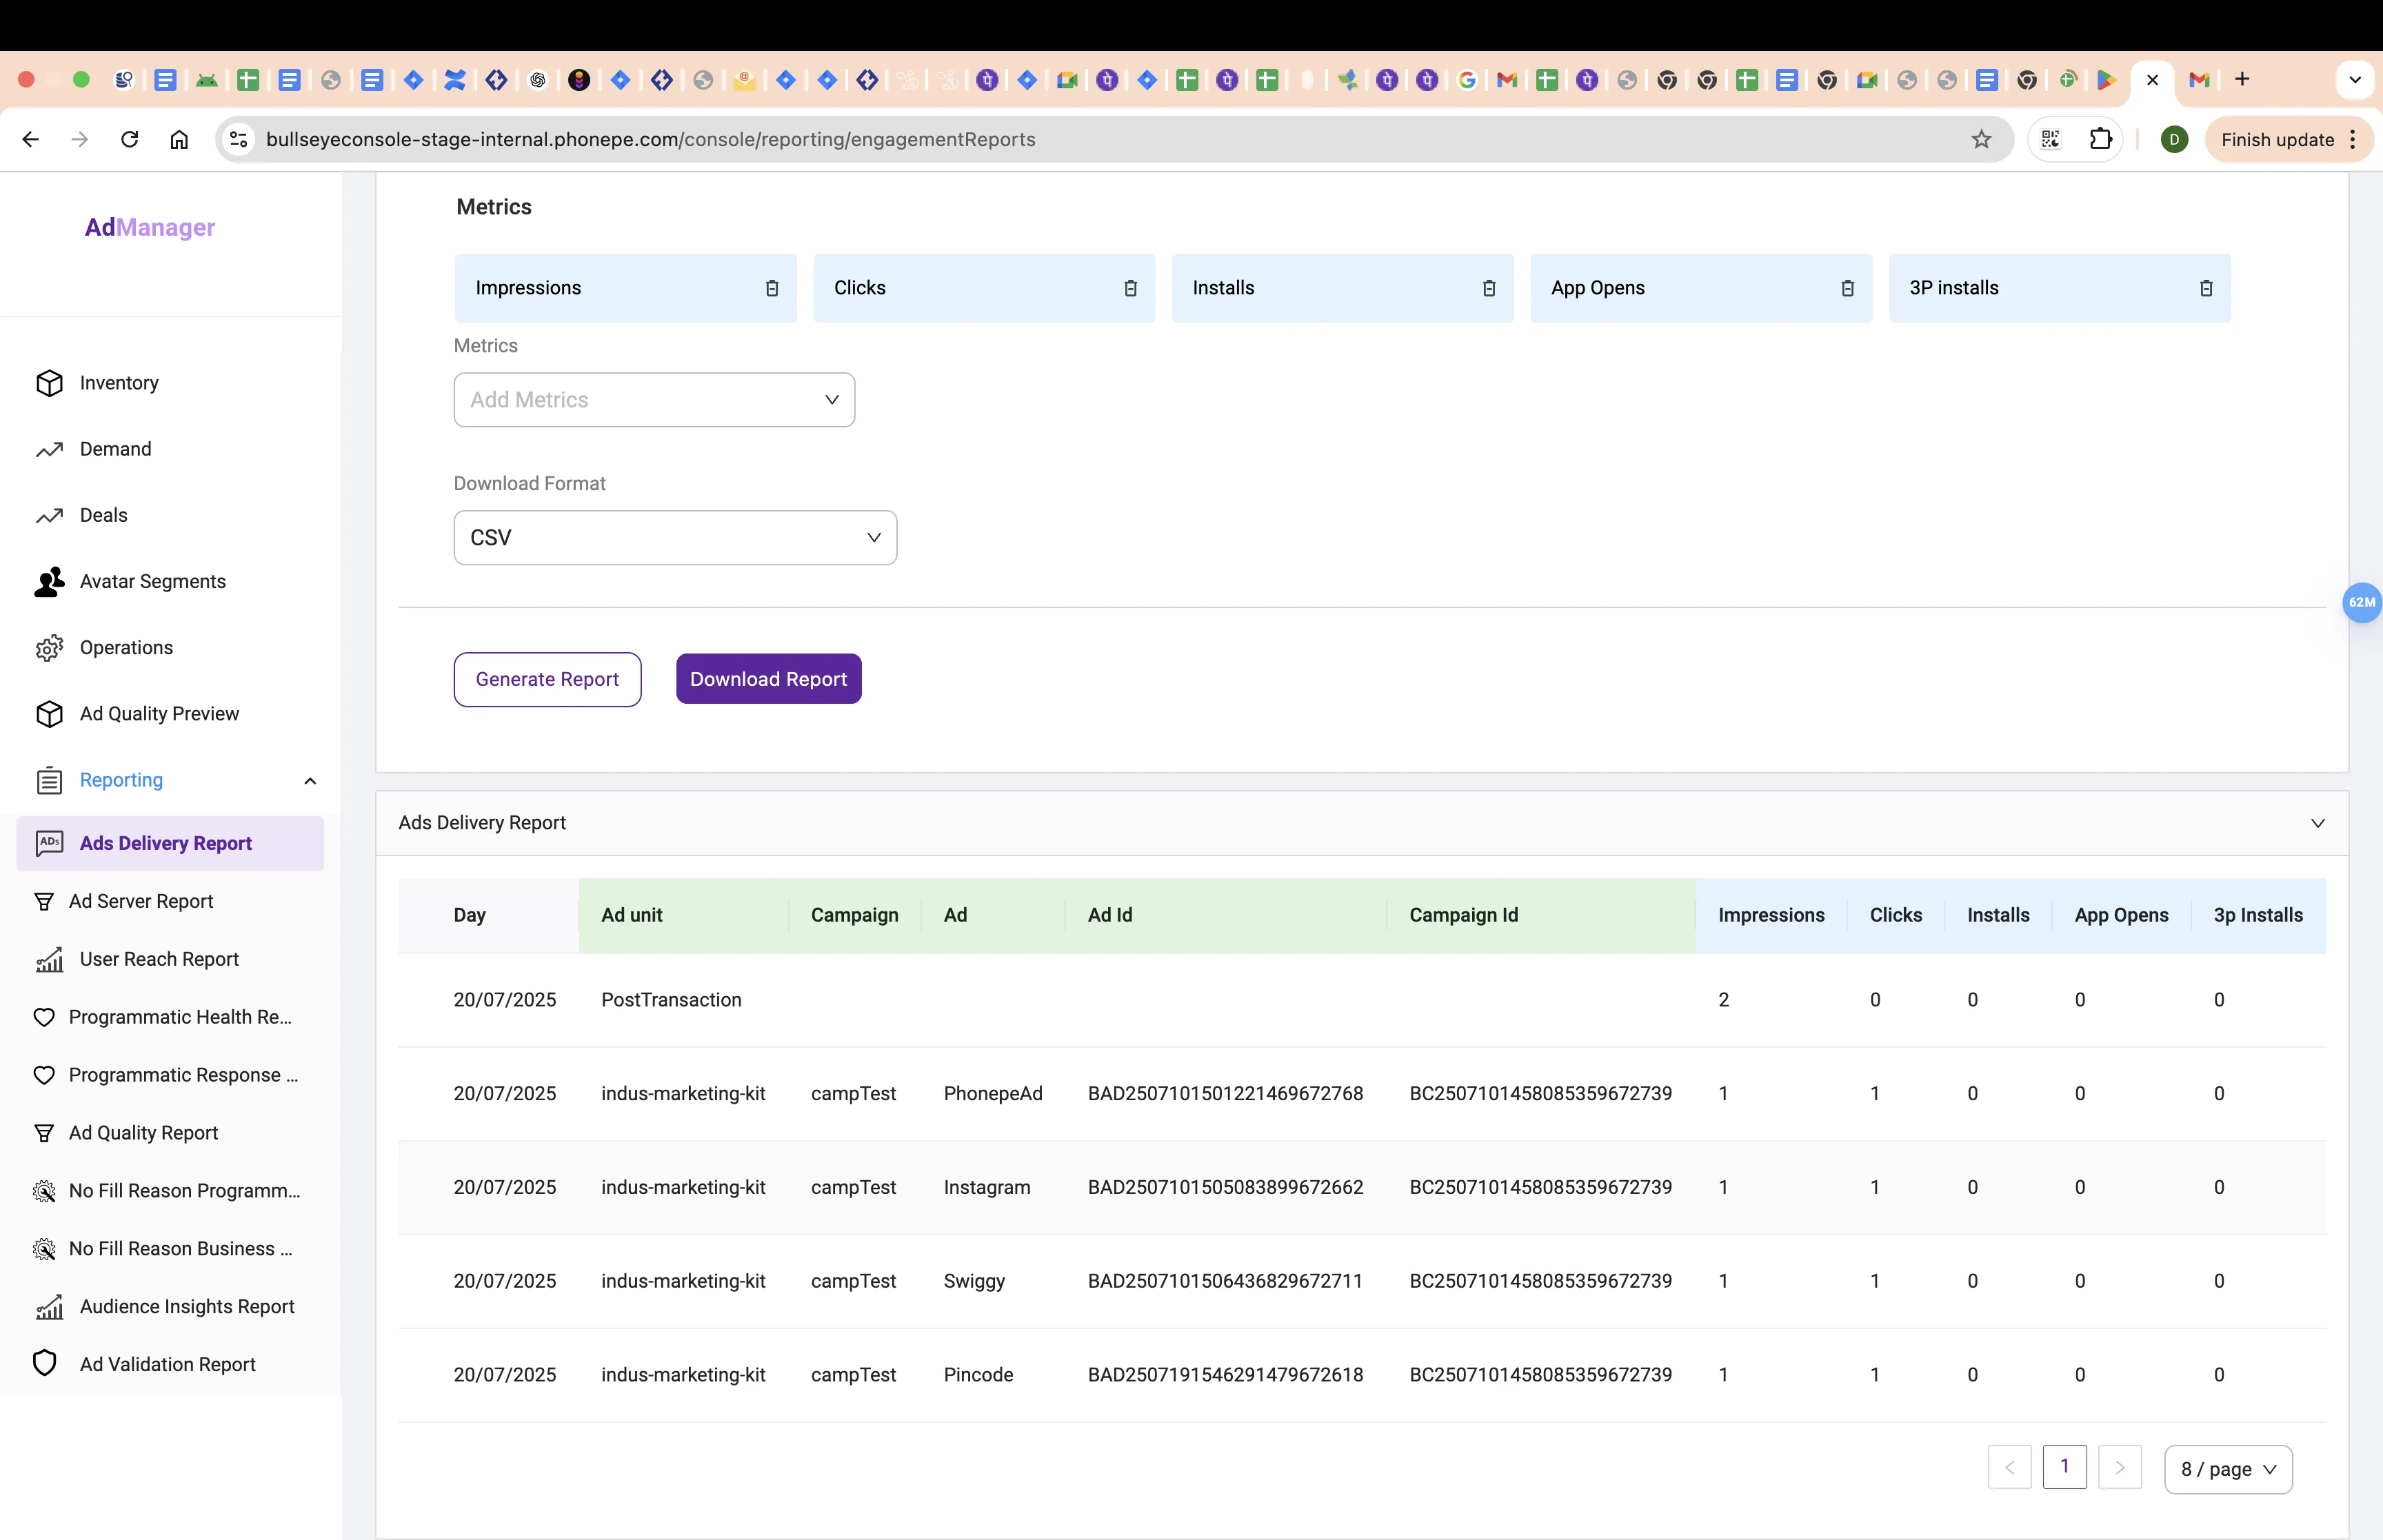Open Audience Insights Report
Viewport: 2383px width, 1540px height.
pos(187,1307)
